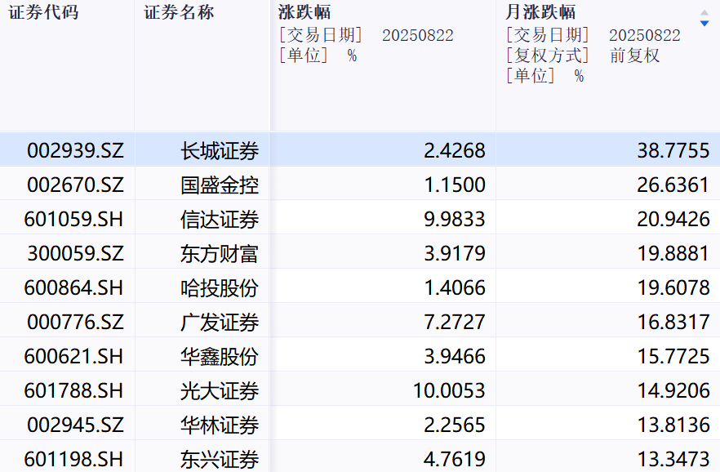
Task: Select stock code 601788.SH
Action: click(x=75, y=391)
